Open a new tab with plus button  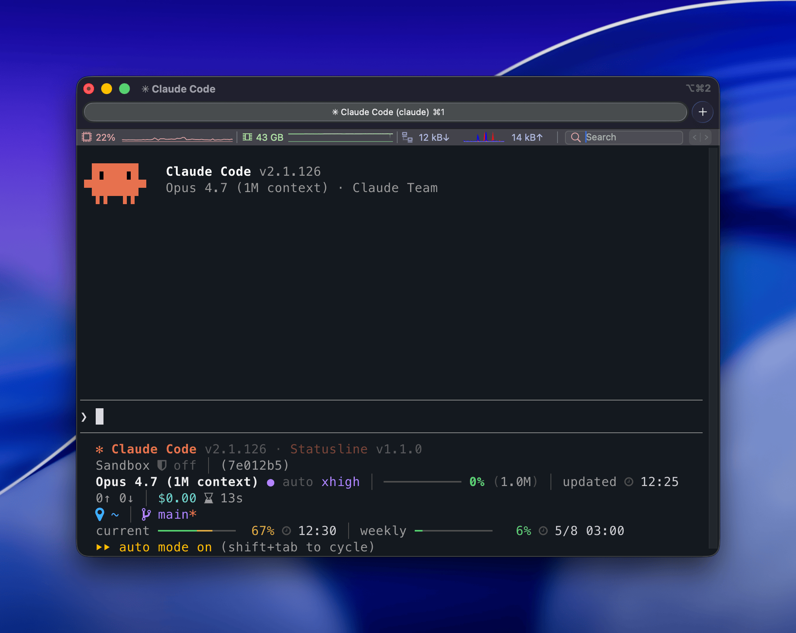click(702, 112)
